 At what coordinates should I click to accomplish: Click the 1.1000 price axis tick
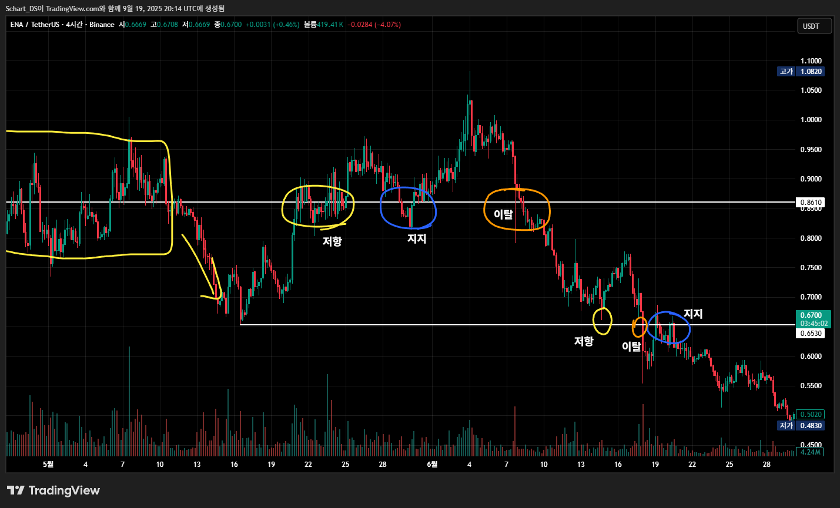pyautogui.click(x=811, y=61)
